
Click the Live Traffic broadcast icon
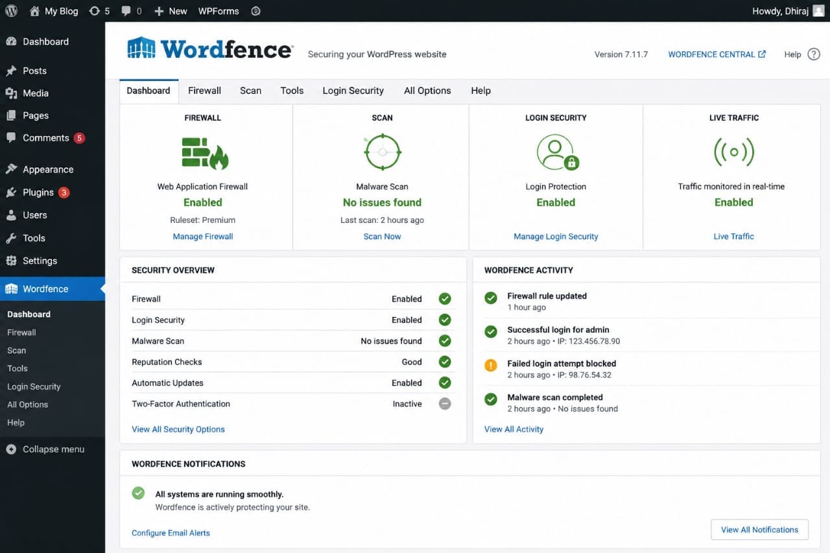click(734, 152)
